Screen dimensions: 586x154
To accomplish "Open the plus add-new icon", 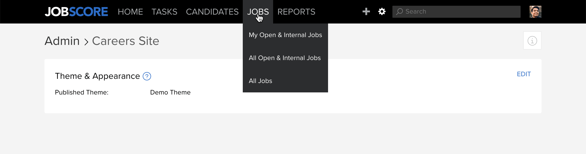I will 366,11.
